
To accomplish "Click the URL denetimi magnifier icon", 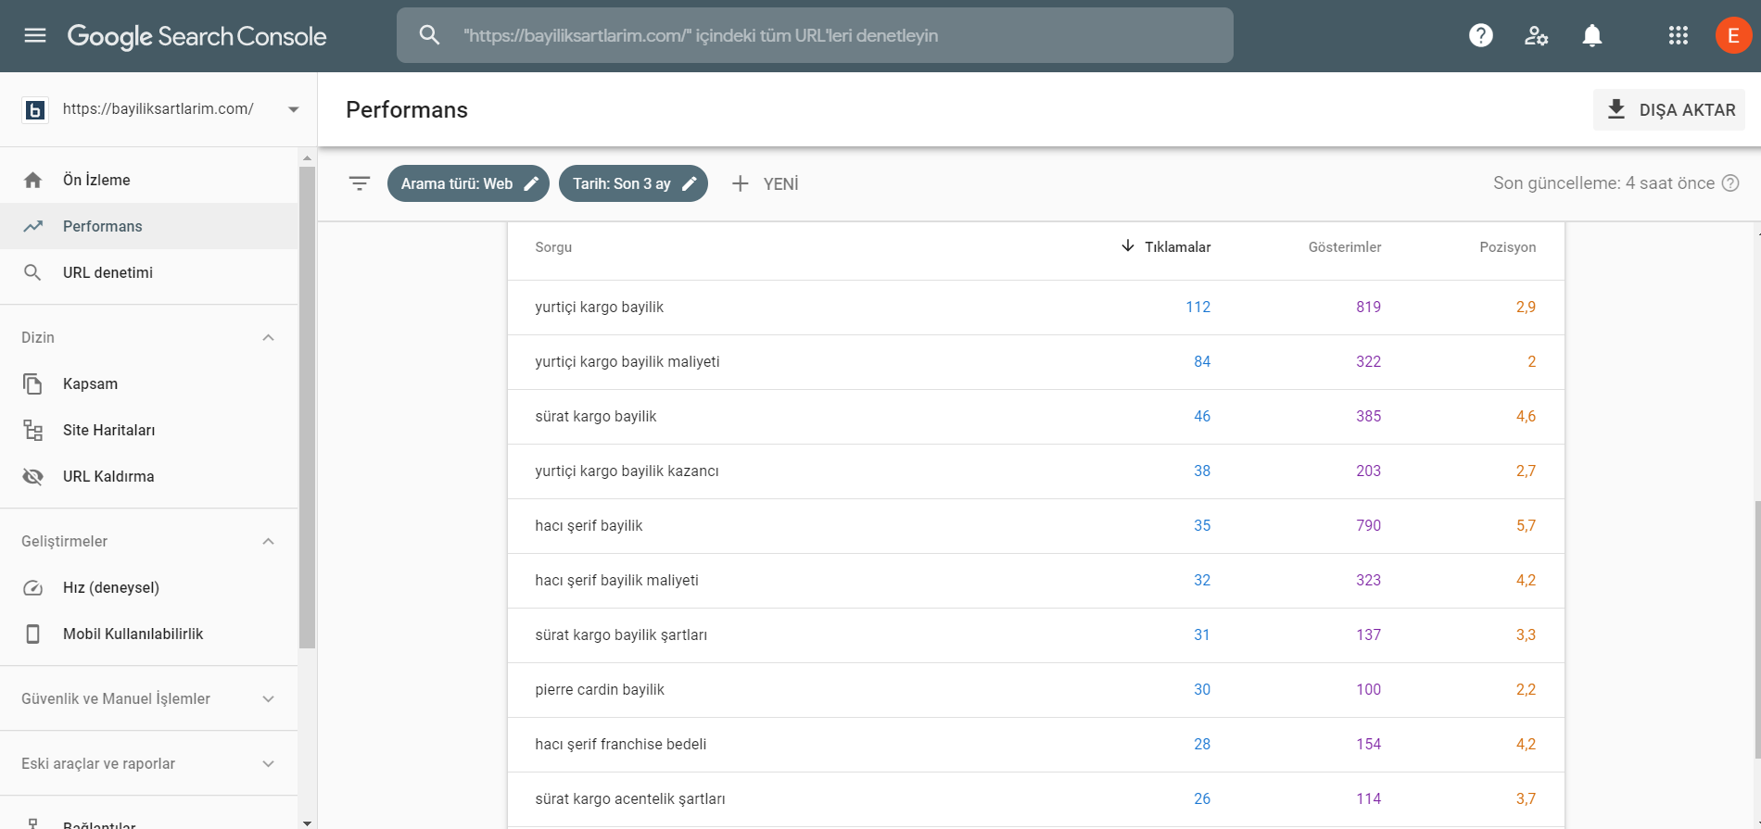I will 32,272.
